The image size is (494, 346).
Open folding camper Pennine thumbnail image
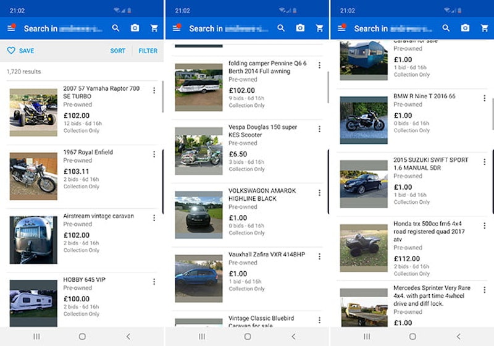199,87
